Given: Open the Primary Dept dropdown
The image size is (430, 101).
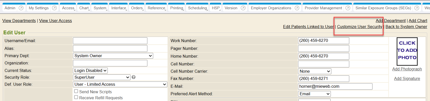Looking at the screenshot, I should [x=113, y=56].
